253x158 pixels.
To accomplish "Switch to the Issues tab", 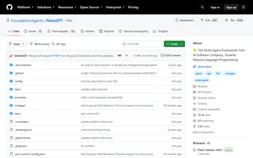I will pos(33,31).
